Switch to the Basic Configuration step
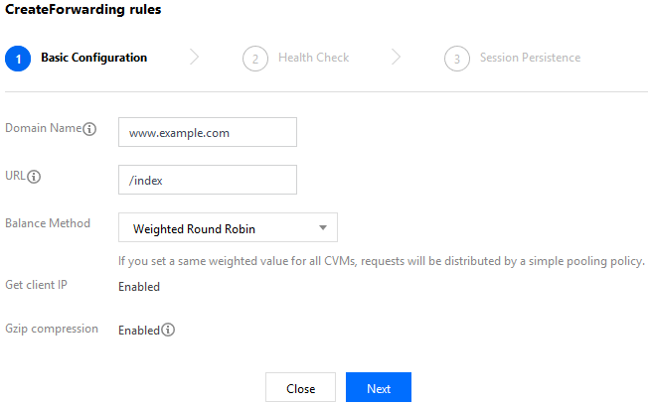This screenshot has height=405, width=648. click(93, 58)
